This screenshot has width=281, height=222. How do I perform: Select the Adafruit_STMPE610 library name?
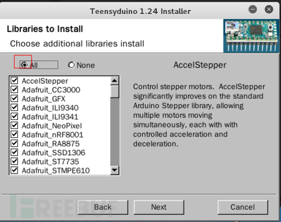56,171
